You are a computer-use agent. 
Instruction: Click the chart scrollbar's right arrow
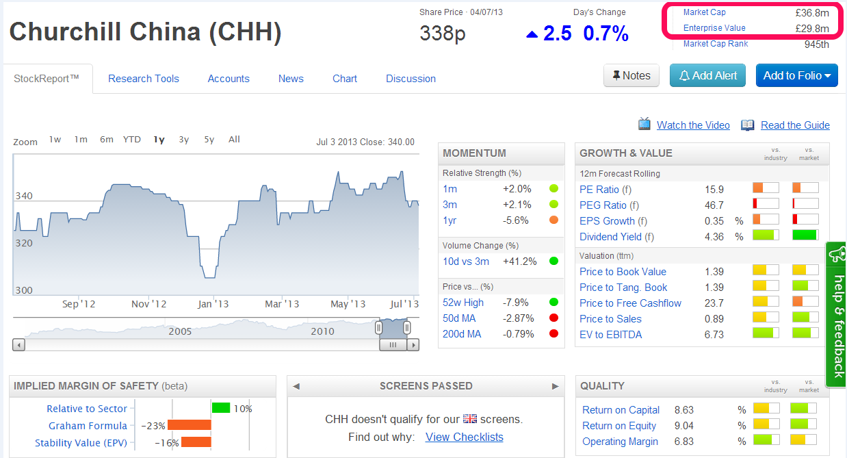413,345
